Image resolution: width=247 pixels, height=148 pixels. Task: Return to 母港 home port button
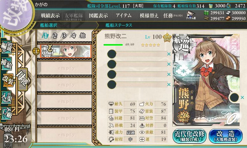23,79
